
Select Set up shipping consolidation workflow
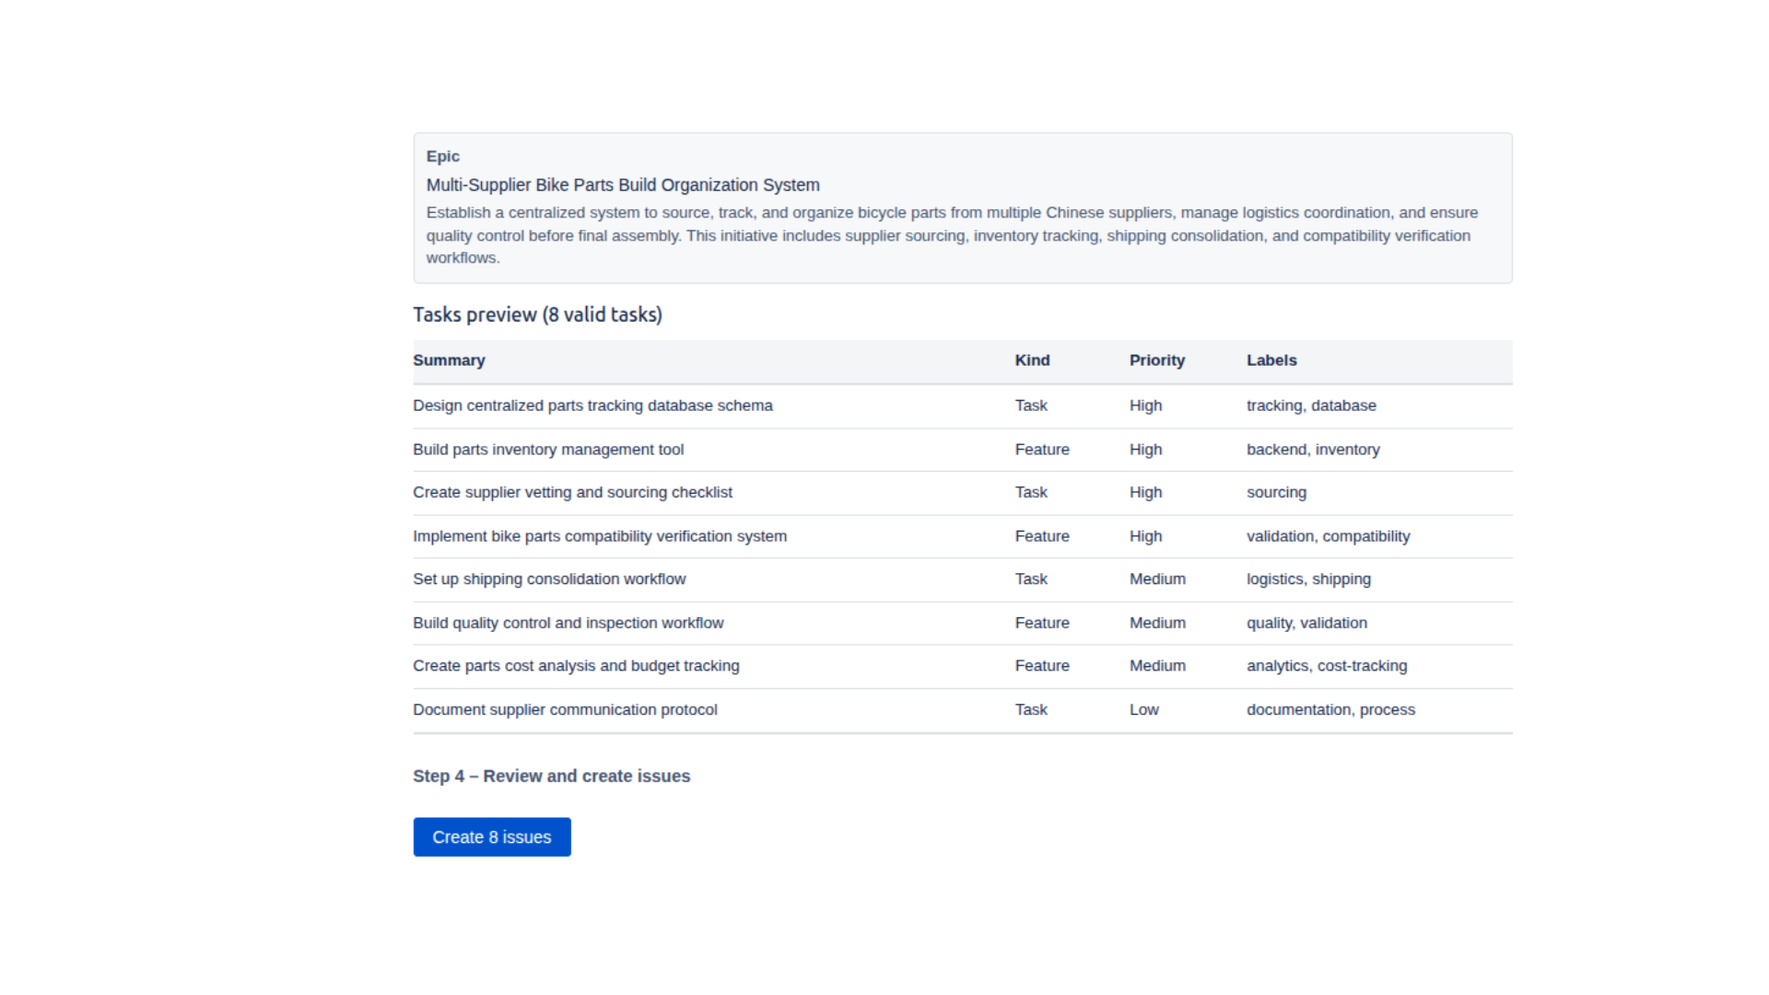tap(549, 579)
